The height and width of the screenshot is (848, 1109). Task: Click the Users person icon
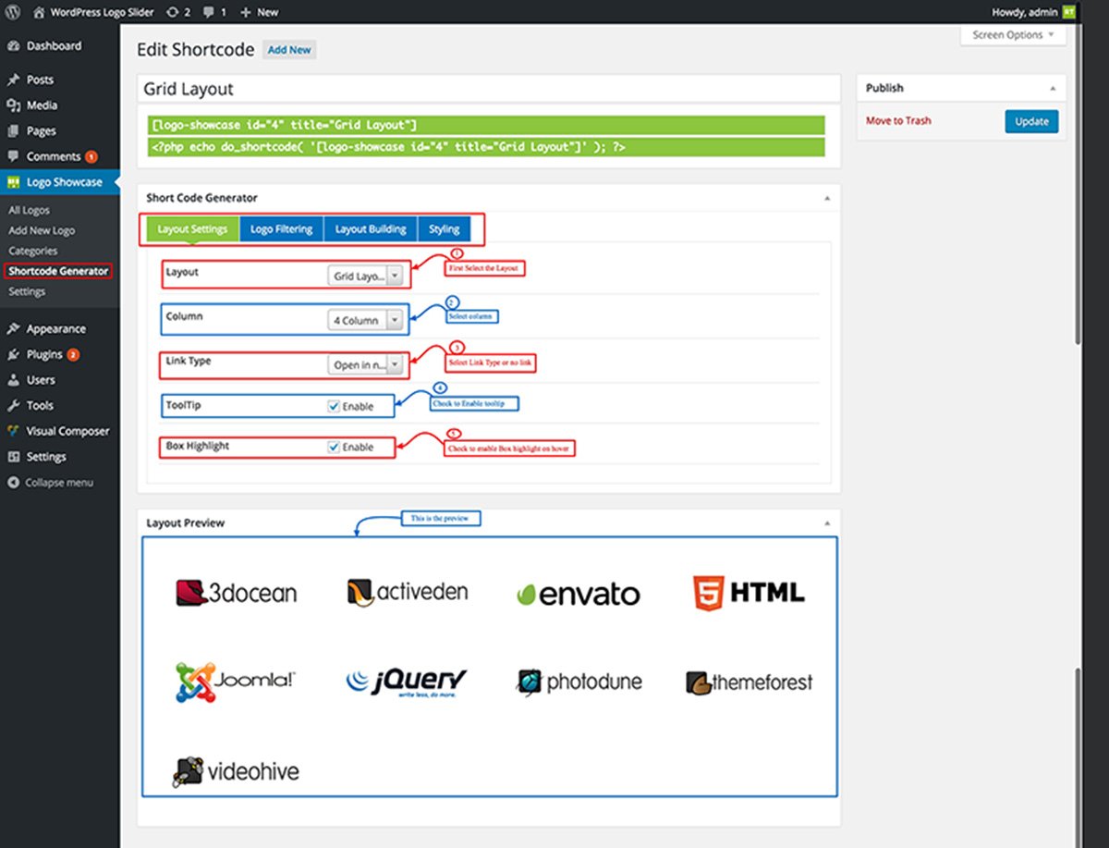point(14,380)
